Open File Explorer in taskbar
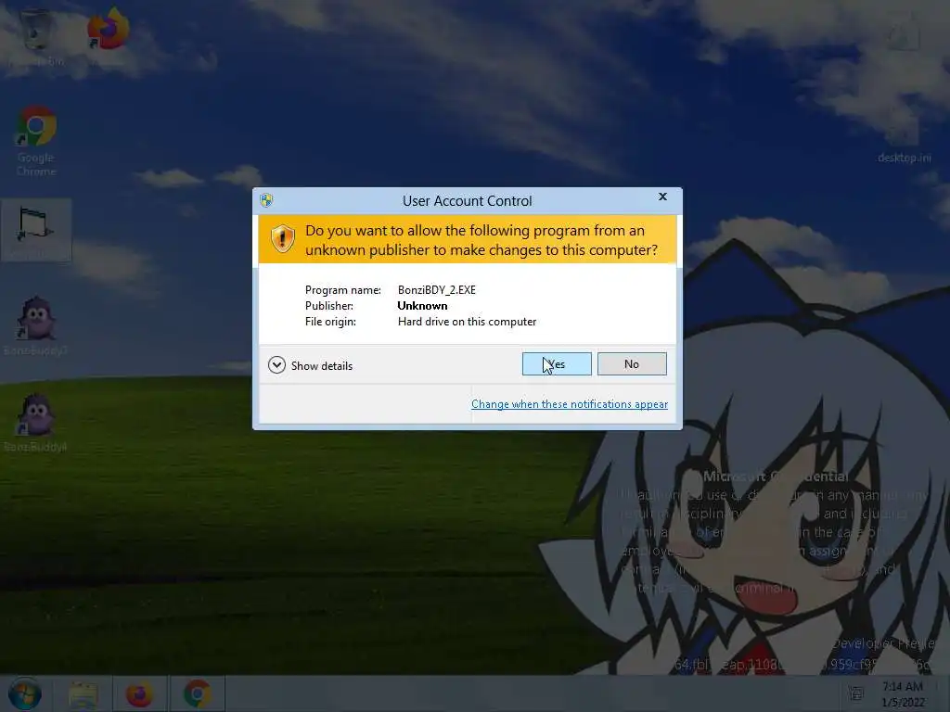The width and height of the screenshot is (950, 712). tap(83, 694)
